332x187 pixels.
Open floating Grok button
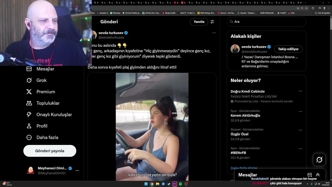(x=319, y=160)
